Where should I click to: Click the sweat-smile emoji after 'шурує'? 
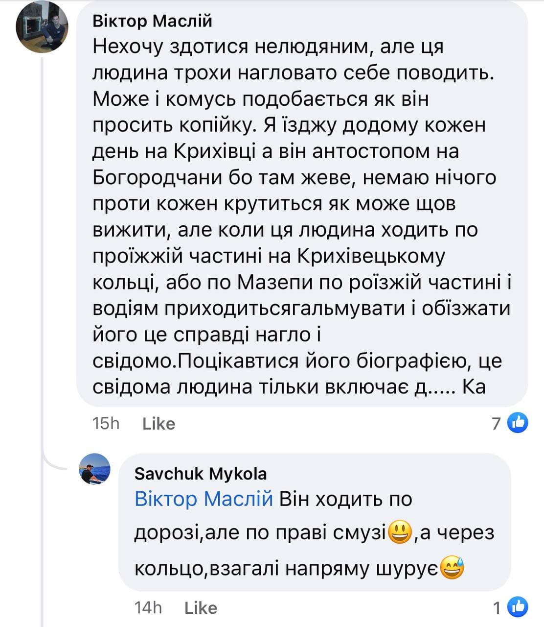[x=452, y=568]
